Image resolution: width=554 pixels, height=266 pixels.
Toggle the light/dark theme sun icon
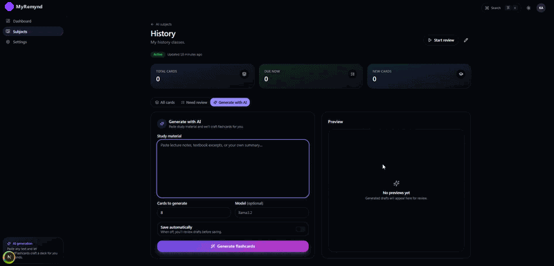coord(528,8)
